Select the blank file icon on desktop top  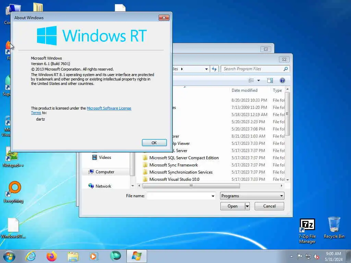pyautogui.click(x=120, y=8)
